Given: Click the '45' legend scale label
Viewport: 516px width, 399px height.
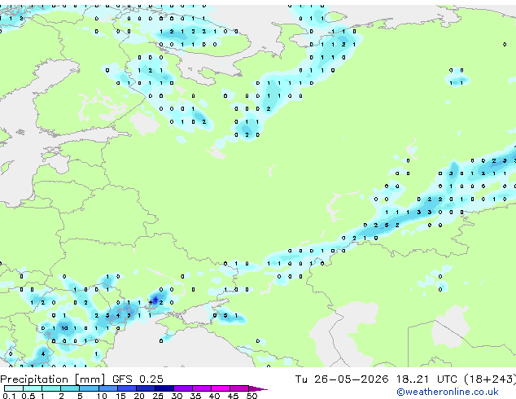Looking at the screenshot, I should (x=233, y=396).
